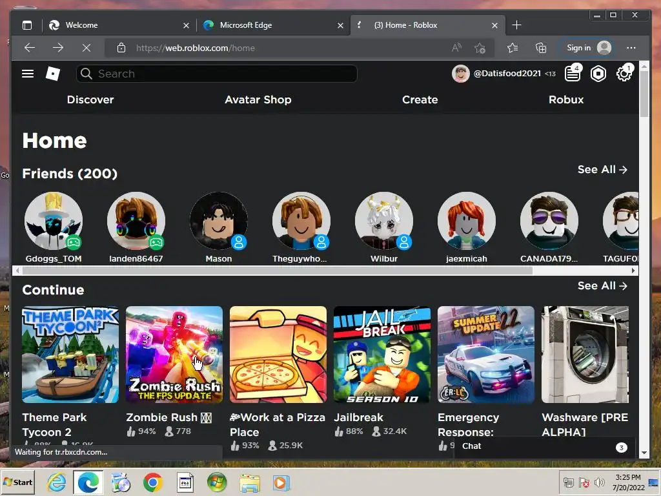Click the taskbar clock 3:25 PM
This screenshot has height=496, width=661.
628,477
